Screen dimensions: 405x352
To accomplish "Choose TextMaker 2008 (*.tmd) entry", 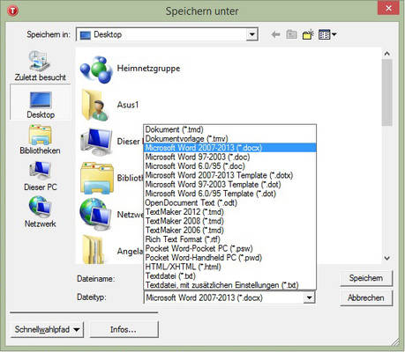I will [230, 221].
